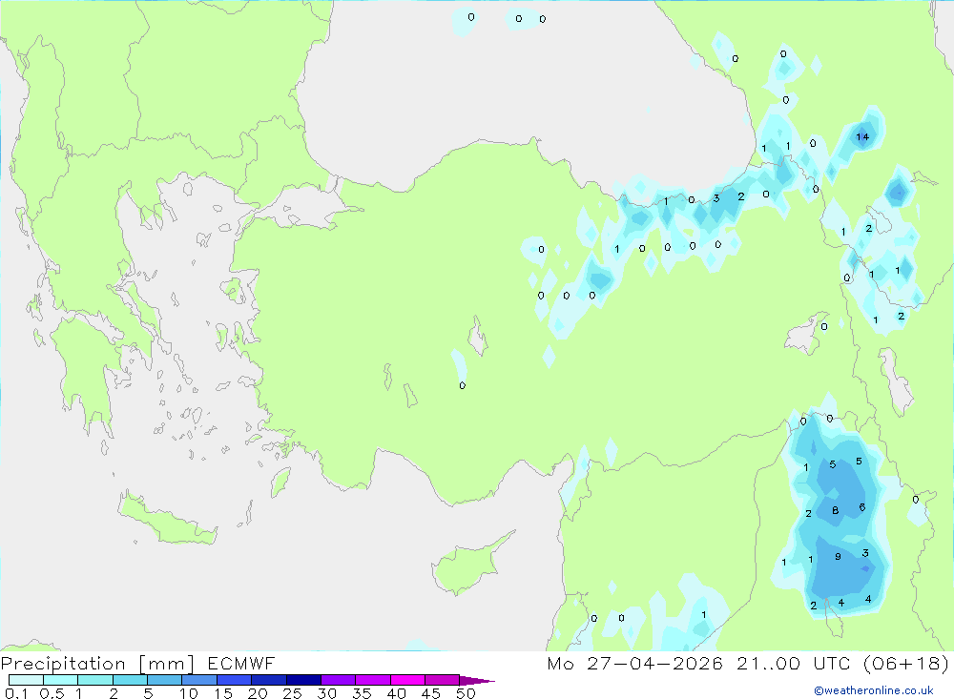Select the 10–15 mm legend color segment
The image size is (954, 699).
(x=199, y=680)
